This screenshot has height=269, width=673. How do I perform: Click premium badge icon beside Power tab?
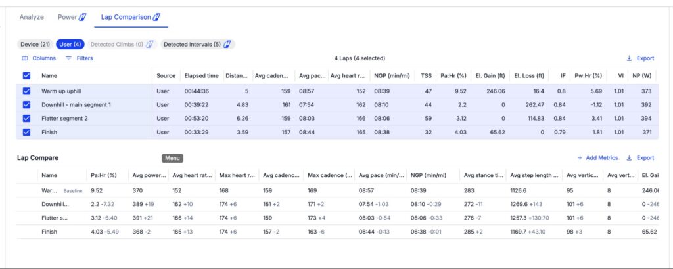pyautogui.click(x=83, y=17)
